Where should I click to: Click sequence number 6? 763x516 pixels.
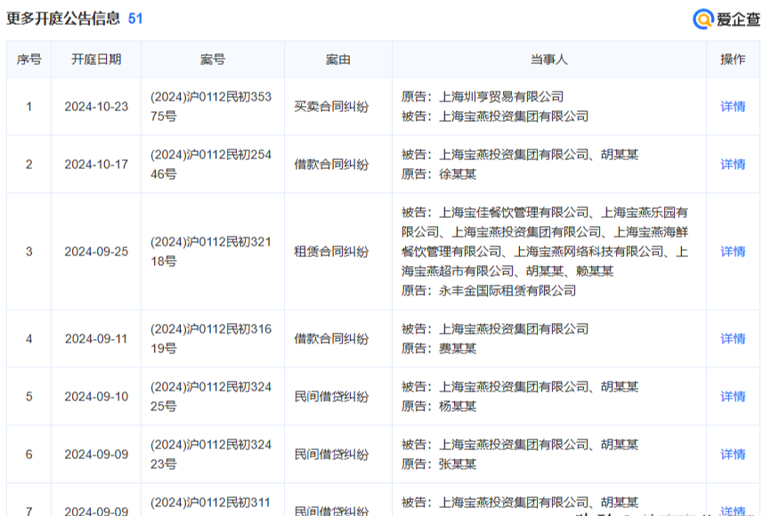tap(29, 455)
